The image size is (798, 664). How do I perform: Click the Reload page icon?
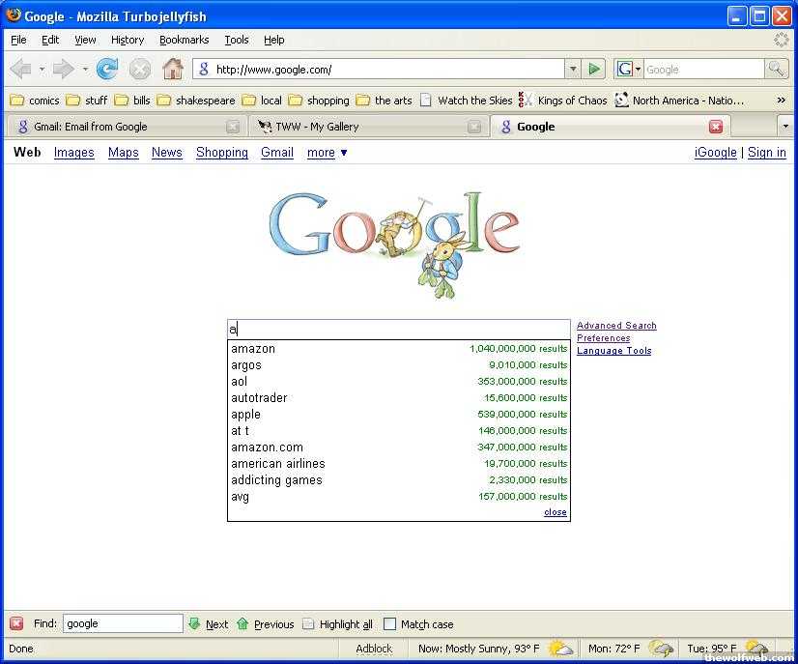[x=107, y=69]
